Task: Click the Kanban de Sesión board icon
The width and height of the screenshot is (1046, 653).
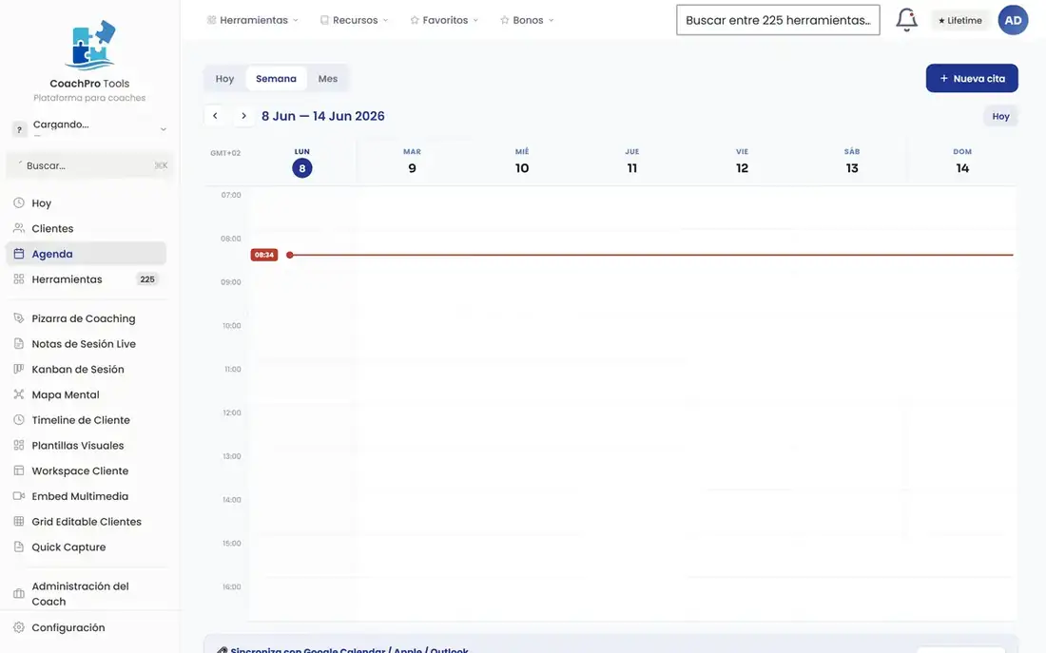Action: (x=19, y=369)
